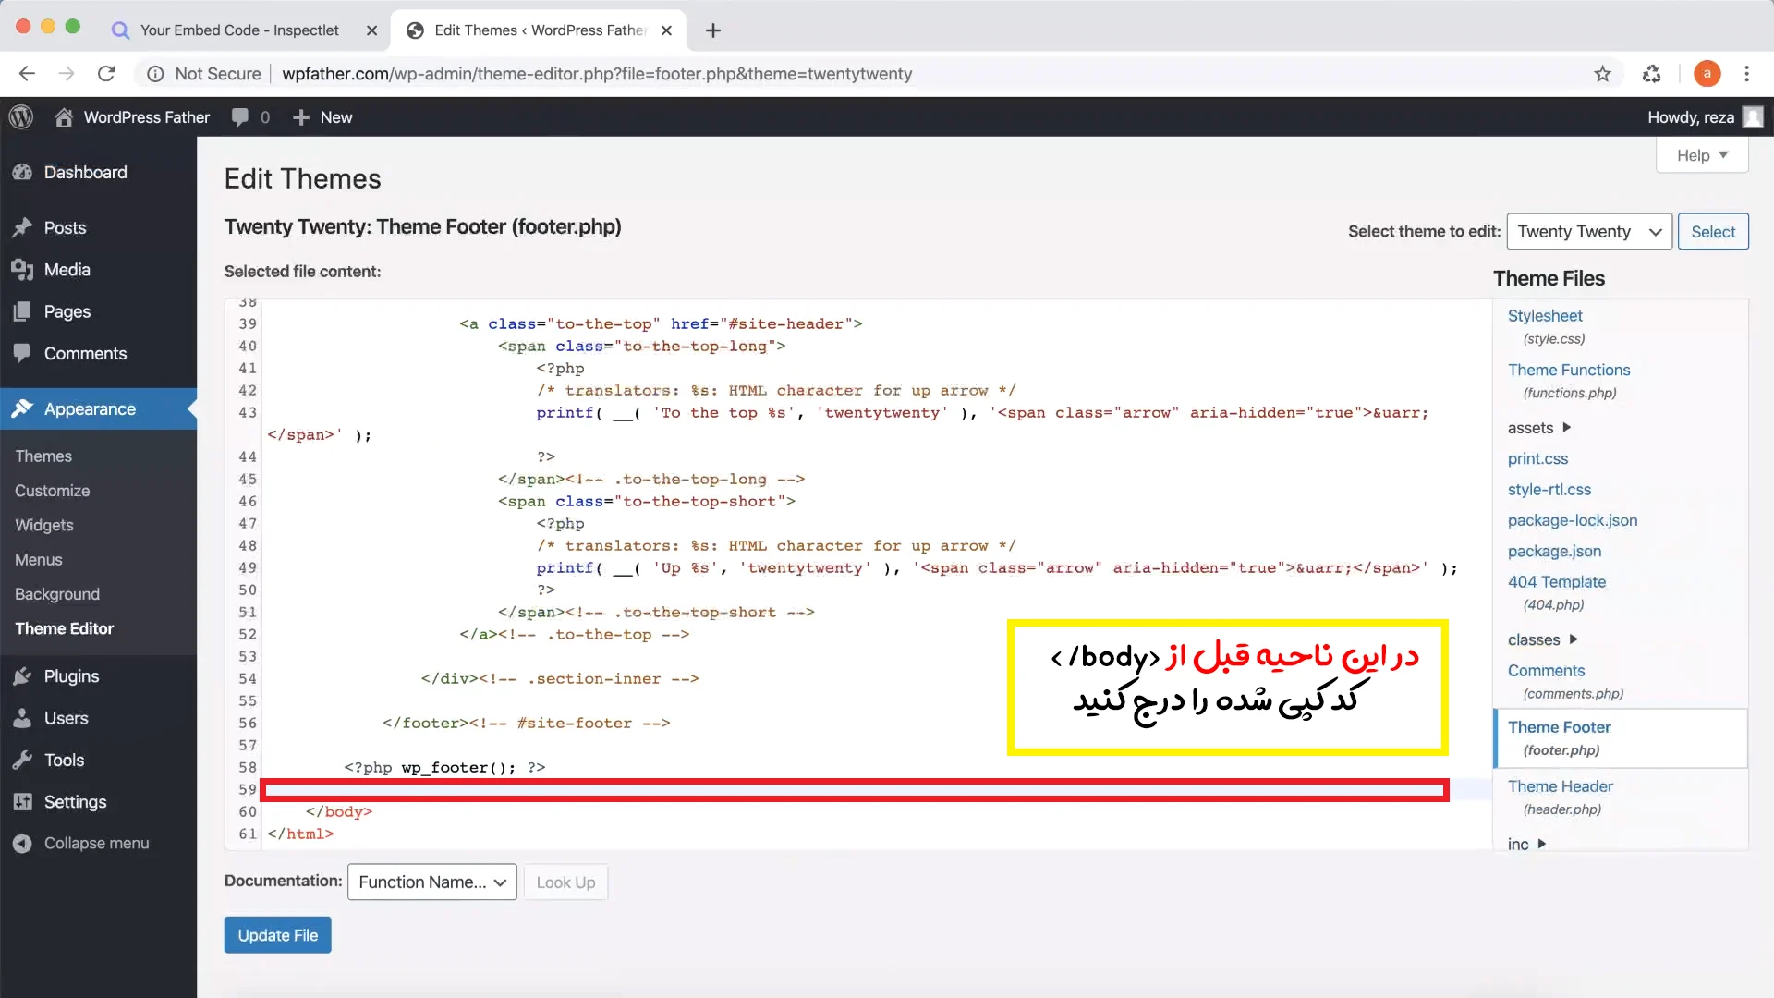
Task: Open style-rtl.css file
Action: [1549, 490]
